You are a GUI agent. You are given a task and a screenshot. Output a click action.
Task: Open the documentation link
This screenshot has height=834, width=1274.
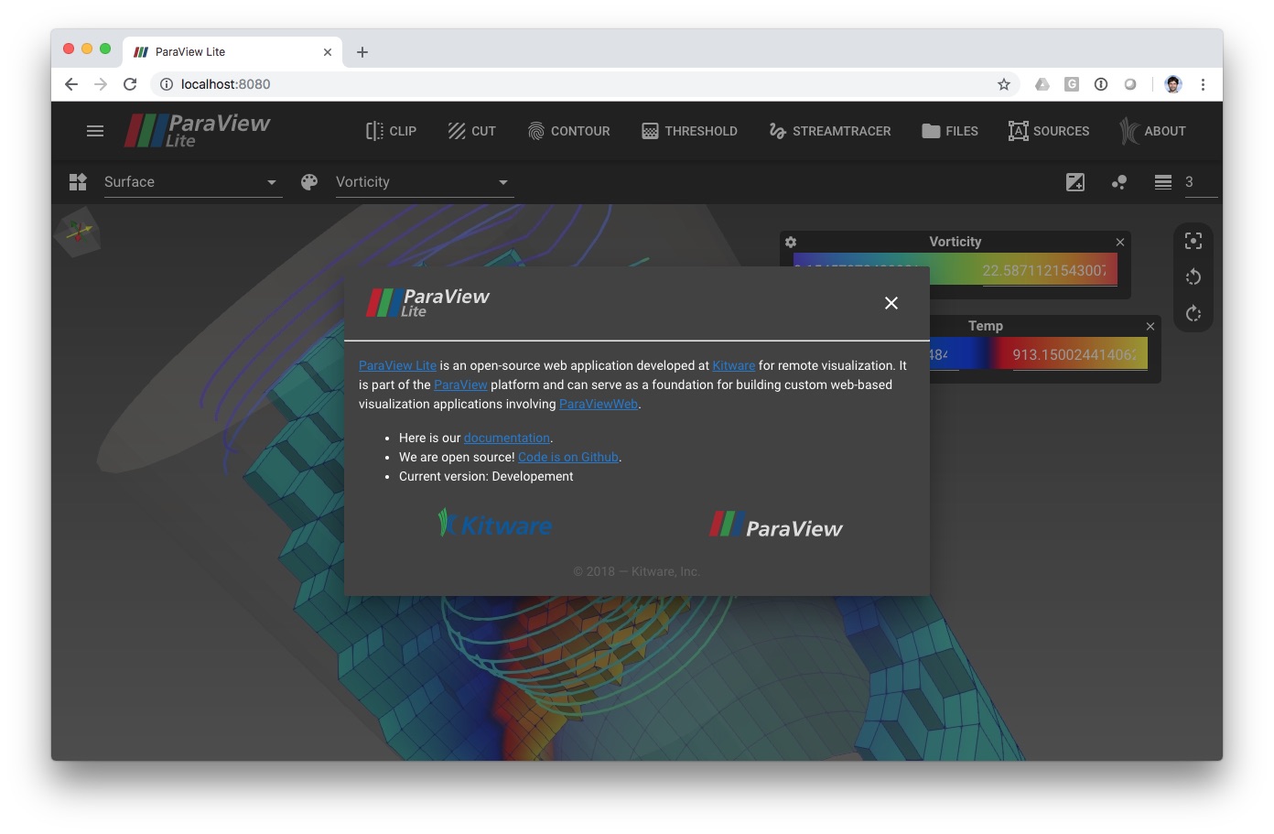(506, 439)
